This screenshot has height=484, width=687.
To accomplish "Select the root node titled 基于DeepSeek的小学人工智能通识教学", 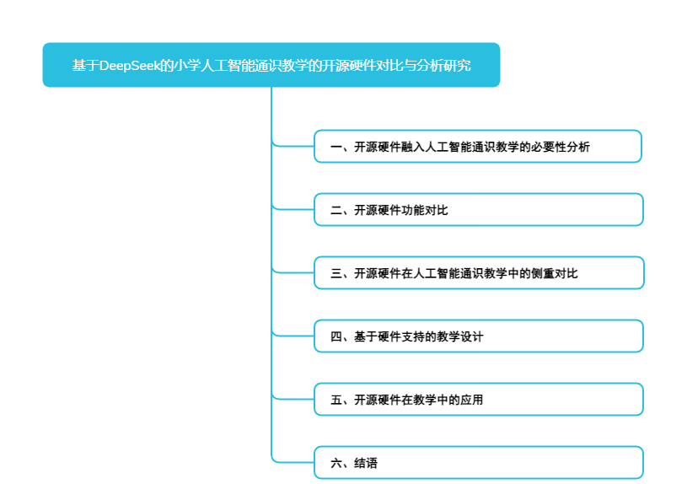I will click(x=271, y=65).
